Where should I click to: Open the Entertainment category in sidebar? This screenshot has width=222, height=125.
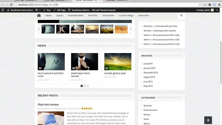[150, 110]
